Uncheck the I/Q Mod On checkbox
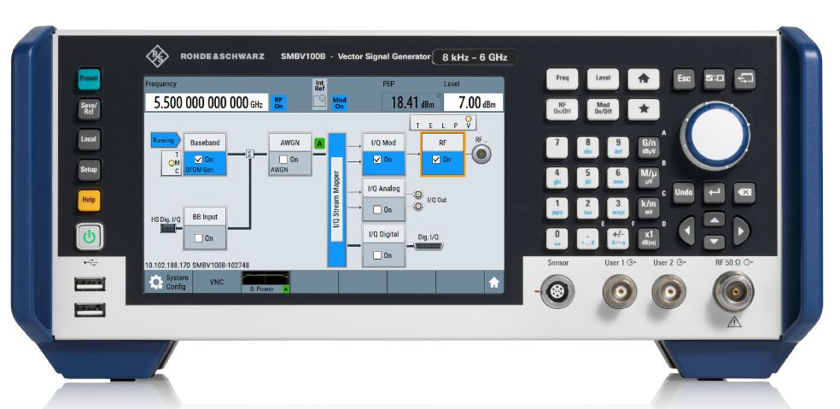 [x=376, y=159]
